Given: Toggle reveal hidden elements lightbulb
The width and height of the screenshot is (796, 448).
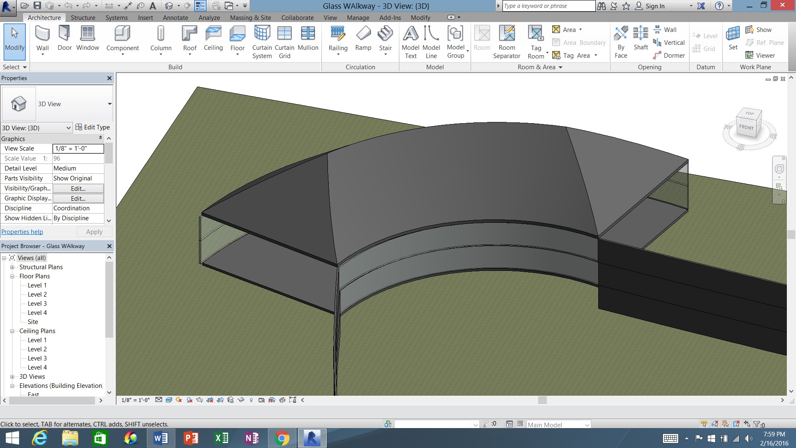Looking at the screenshot, I should pyautogui.click(x=251, y=400).
